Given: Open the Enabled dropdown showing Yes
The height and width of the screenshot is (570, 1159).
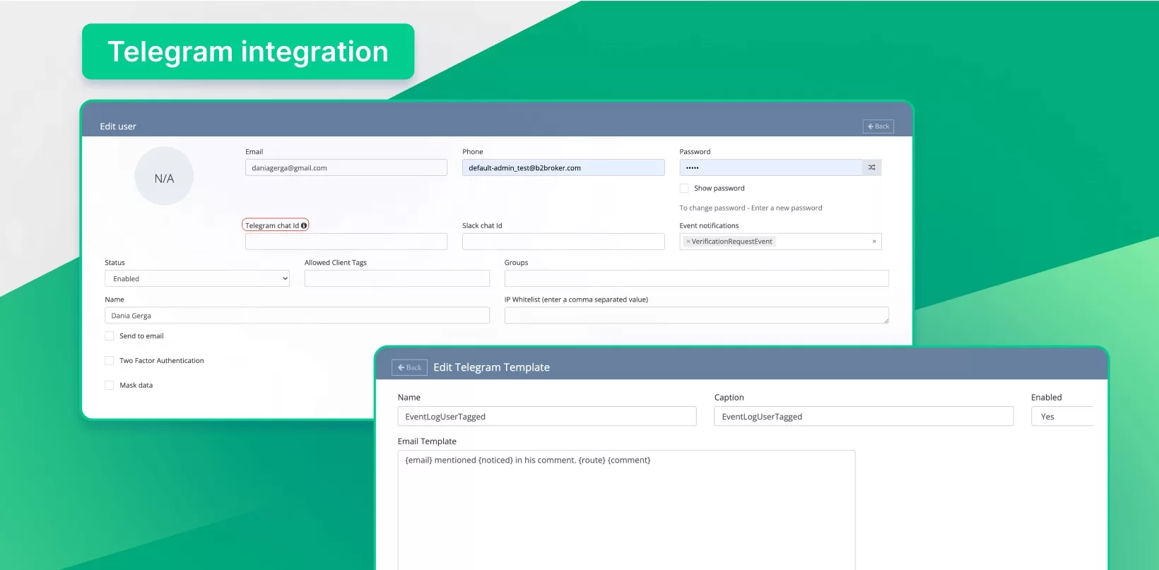Looking at the screenshot, I should point(1062,417).
